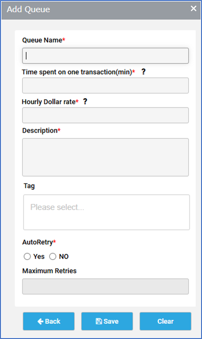Open the Tag "Please select..." dropdown

pyautogui.click(x=106, y=212)
